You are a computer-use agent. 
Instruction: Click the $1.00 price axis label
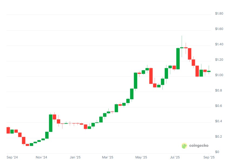pos(219,75)
